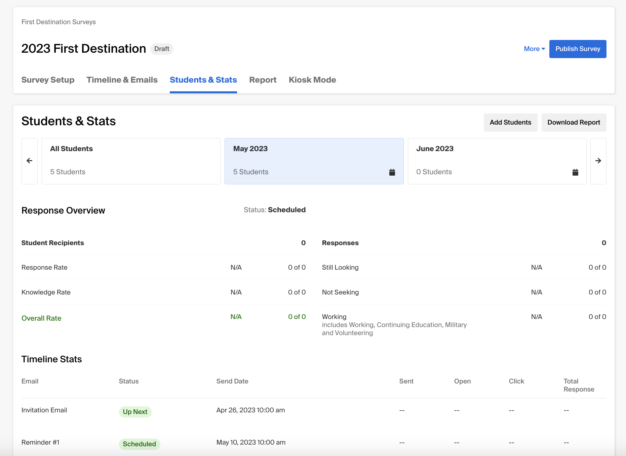Image resolution: width=626 pixels, height=456 pixels.
Task: Click the left arrow in the cohort carousel
Action: coord(30,161)
